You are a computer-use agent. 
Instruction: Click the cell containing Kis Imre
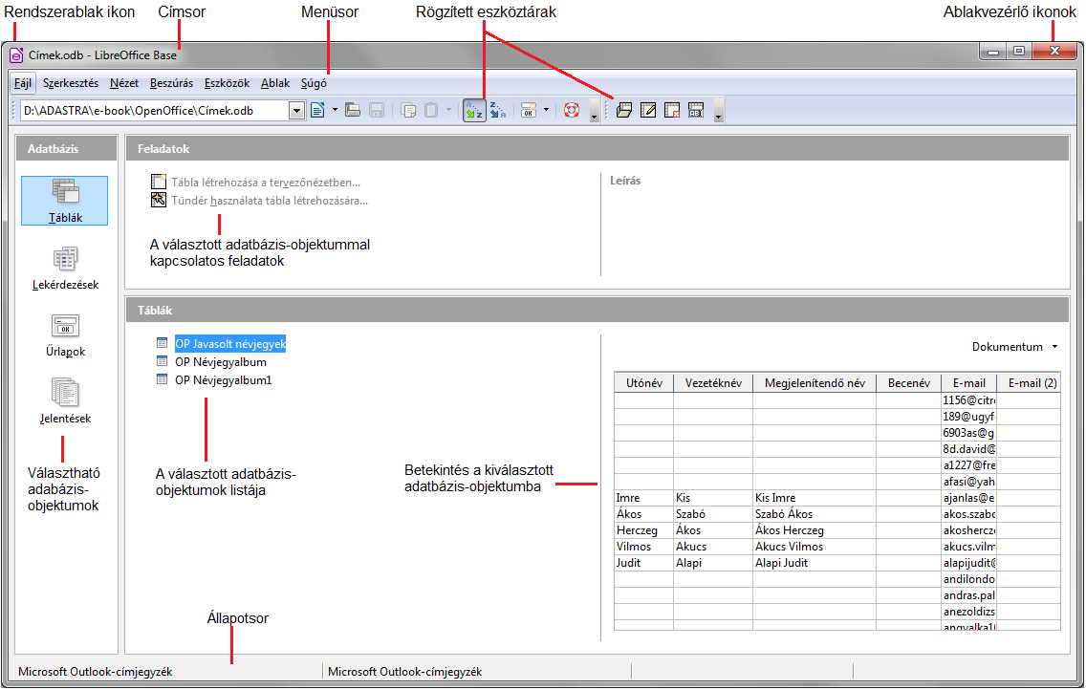point(814,498)
